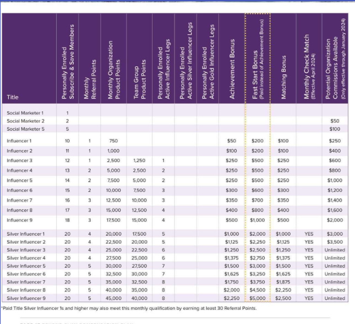Click "$50" commissions in Social Marketer 2 row
This screenshot has width=355, height=324.
click(x=334, y=121)
